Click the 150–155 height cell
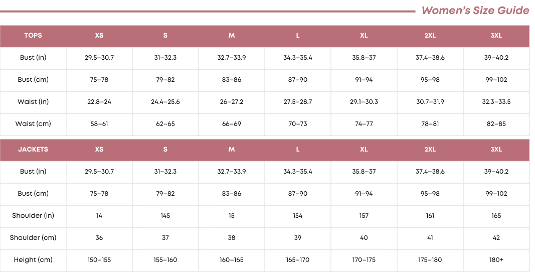This screenshot has width=535, height=272. coord(99,260)
